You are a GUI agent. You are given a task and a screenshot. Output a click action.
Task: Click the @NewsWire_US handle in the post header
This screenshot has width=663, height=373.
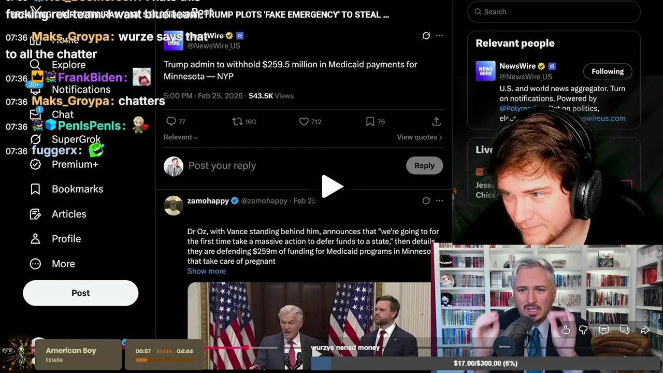click(x=213, y=46)
